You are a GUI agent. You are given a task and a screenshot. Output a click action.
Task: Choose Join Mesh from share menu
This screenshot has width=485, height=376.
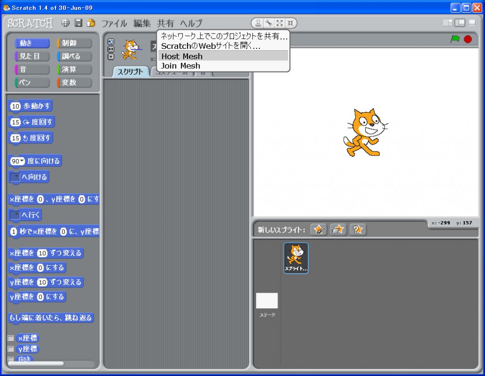tap(223, 66)
